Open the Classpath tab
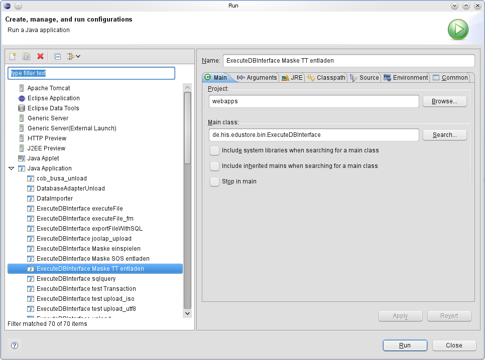 pyautogui.click(x=326, y=78)
